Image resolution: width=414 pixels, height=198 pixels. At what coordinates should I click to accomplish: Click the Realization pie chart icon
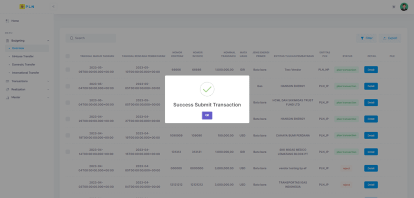click(7, 89)
